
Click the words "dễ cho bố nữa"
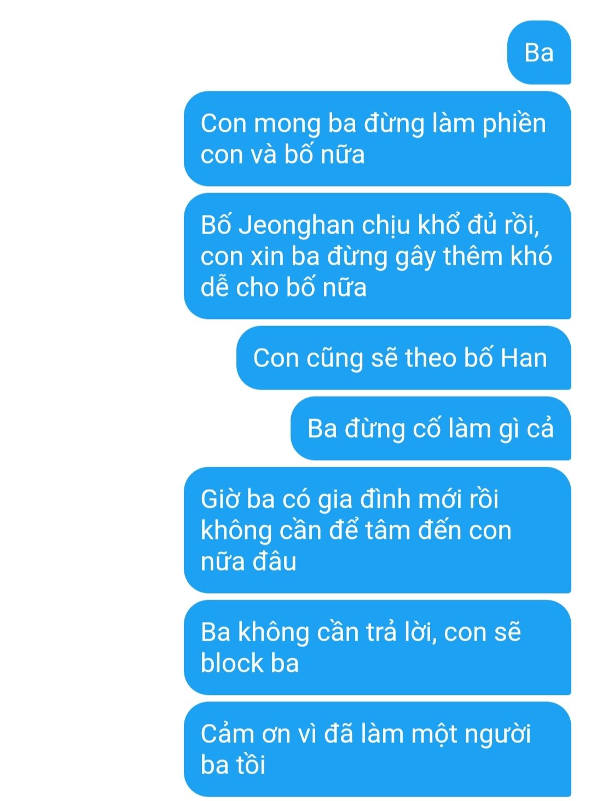pos(283,288)
